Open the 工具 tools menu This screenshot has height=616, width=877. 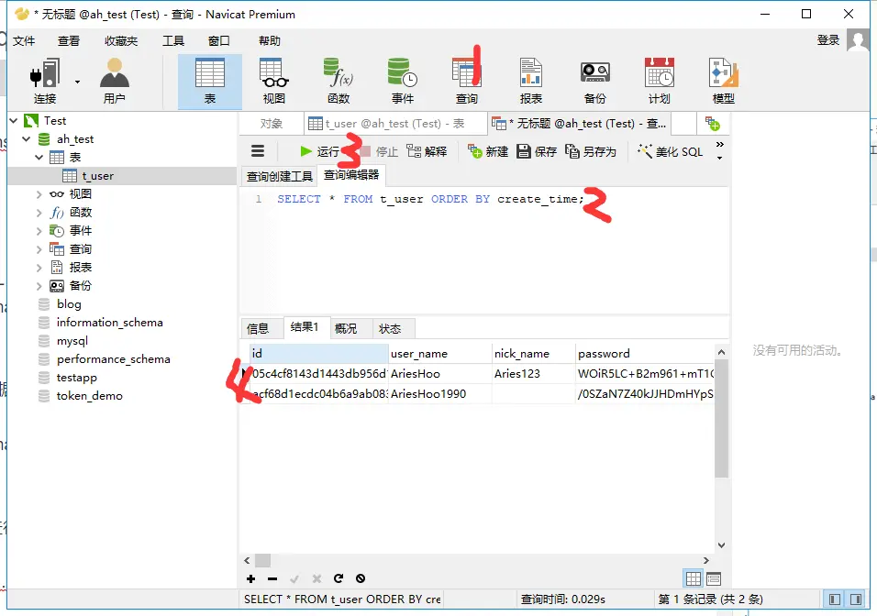click(173, 41)
